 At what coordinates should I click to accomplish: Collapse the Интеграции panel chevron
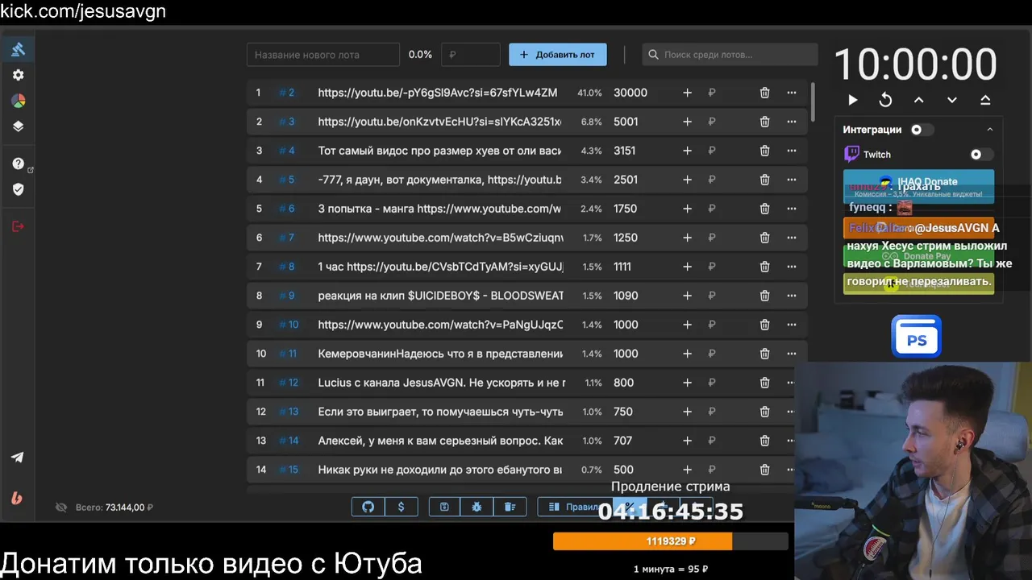(990, 130)
